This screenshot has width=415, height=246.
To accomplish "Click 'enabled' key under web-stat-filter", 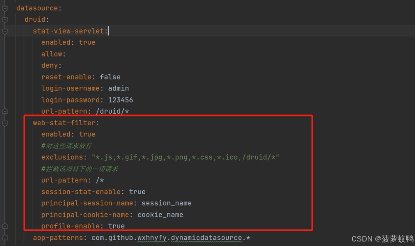I will tap(56, 134).
